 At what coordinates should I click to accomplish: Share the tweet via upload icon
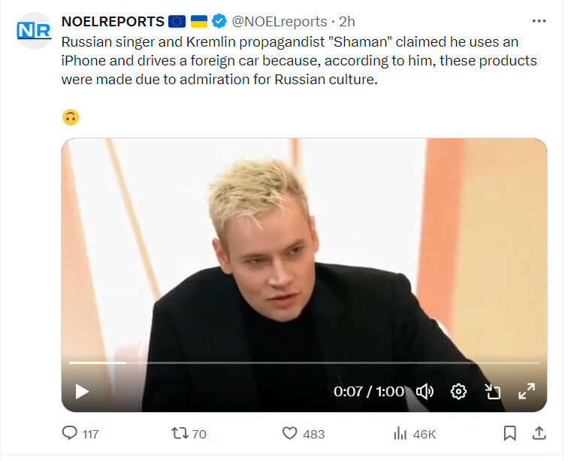539,433
